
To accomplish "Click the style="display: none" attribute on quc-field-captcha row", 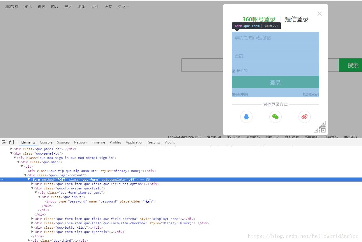I will [x=160, y=219].
